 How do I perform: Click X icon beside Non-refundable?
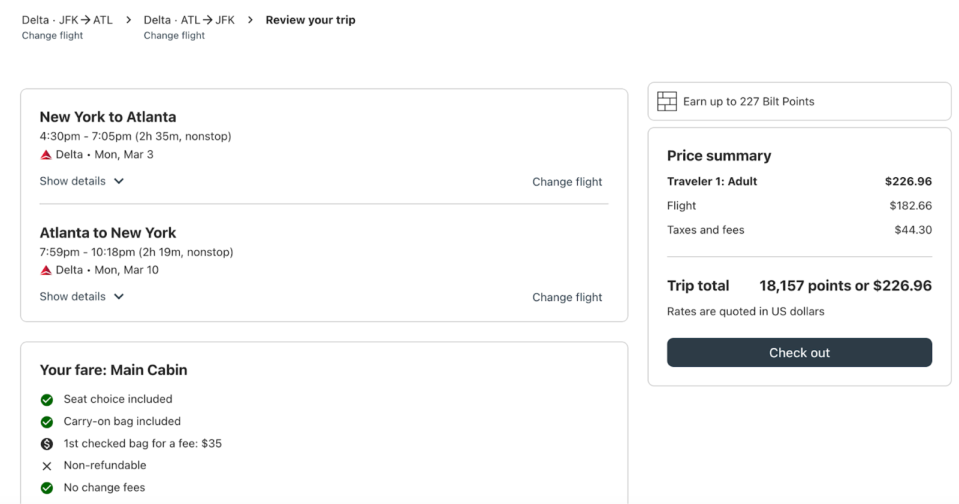(x=47, y=466)
